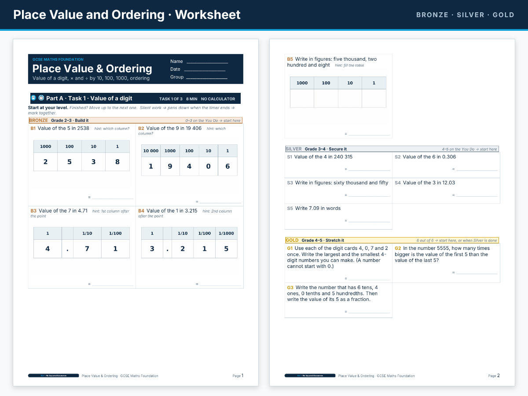528x396 pixels.
Task: Click the BRONZE · SILVER · GOLD header label
Action: point(465,15)
